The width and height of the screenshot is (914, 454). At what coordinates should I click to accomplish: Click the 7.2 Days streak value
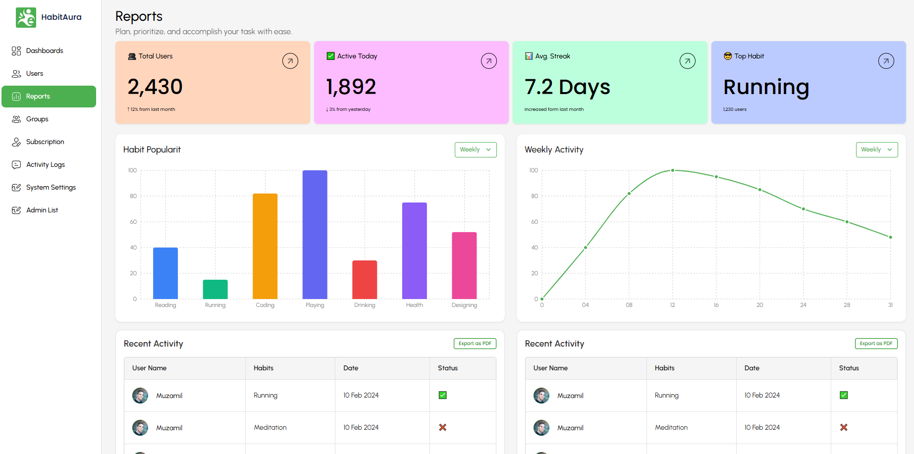[567, 88]
